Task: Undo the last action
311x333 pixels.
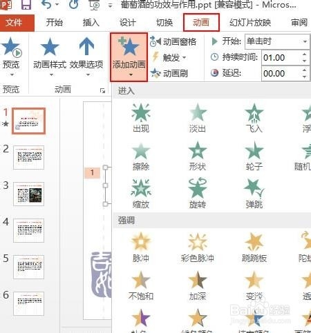Action: (x=47, y=5)
